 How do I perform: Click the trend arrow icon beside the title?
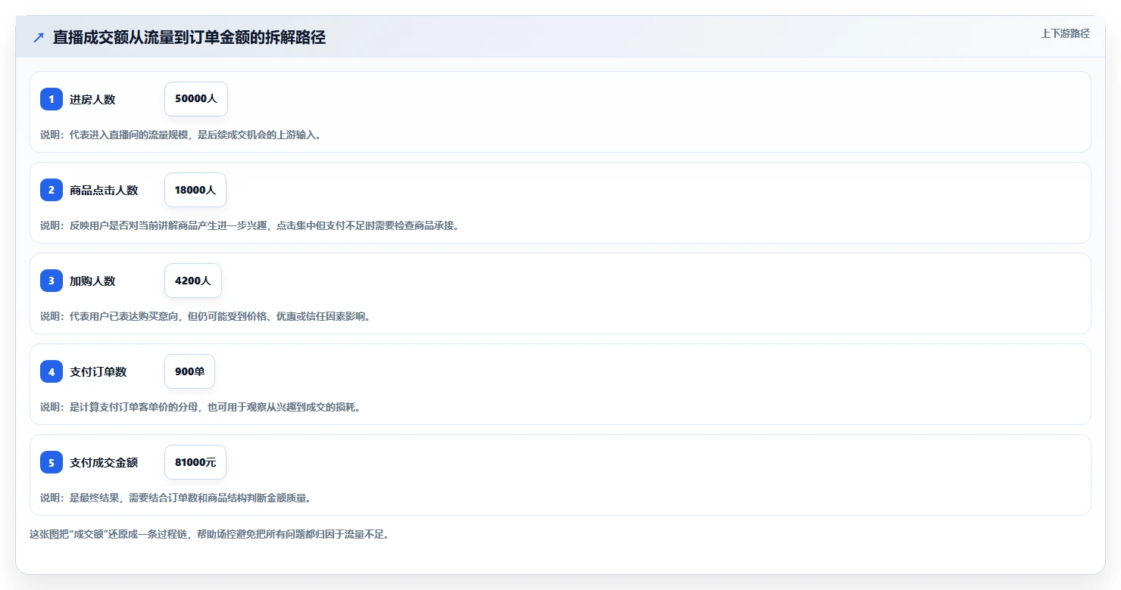coord(39,38)
